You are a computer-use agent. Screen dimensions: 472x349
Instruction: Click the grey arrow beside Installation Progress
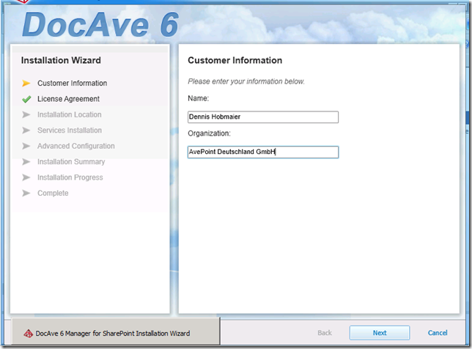click(26, 177)
